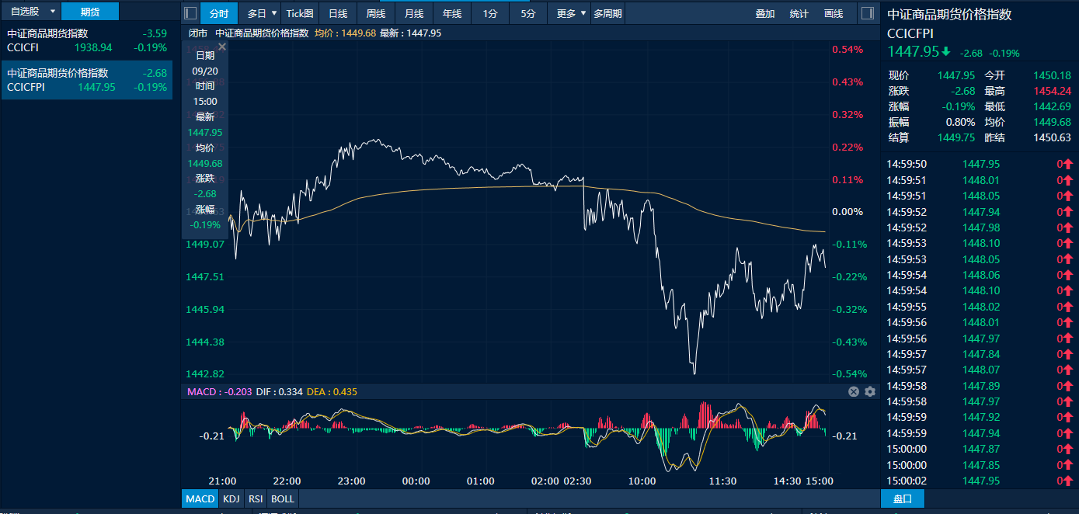Select the BOLL indicator tab
The height and width of the screenshot is (514, 1079).
pyautogui.click(x=283, y=498)
